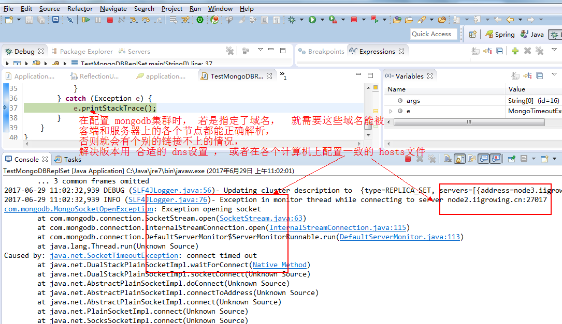Open the Debug launch dropdown arrow
The height and width of the screenshot is (324, 562).
click(301, 20)
